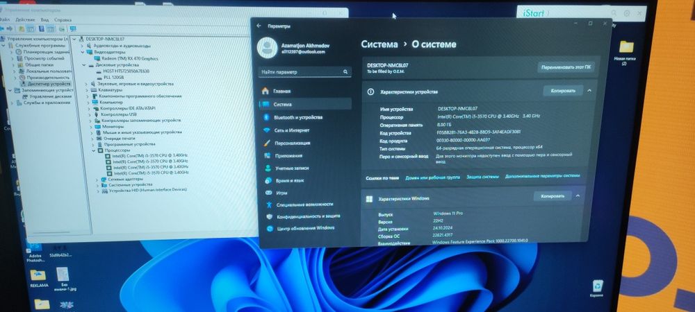Expand Аудиовходы и аудиовыходы

point(81,46)
